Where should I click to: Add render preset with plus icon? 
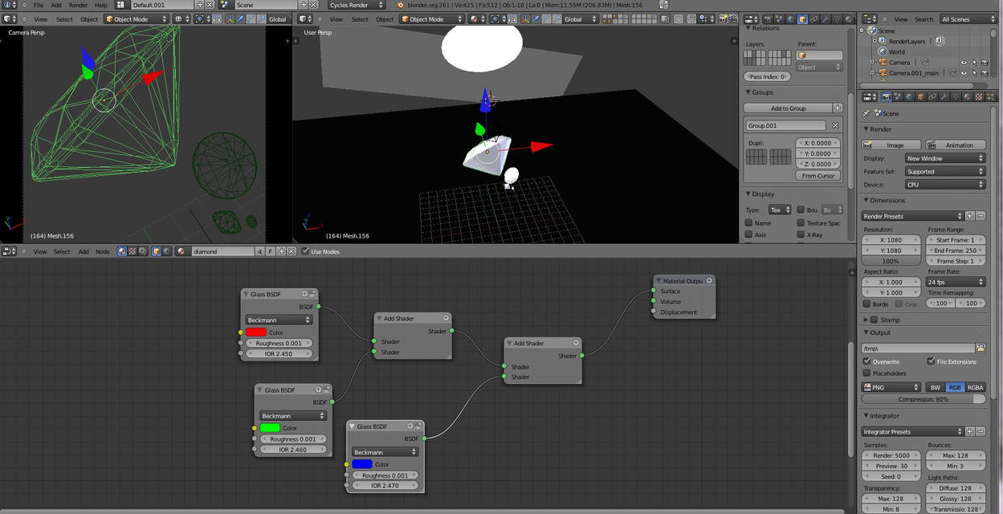pos(969,216)
